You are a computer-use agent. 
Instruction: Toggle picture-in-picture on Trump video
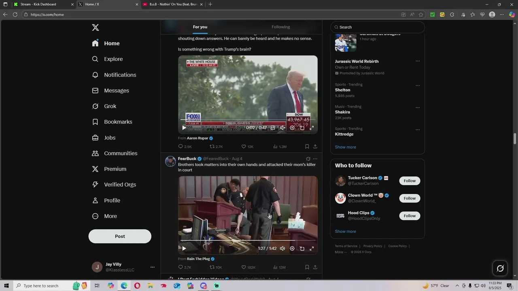pyautogui.click(x=302, y=128)
